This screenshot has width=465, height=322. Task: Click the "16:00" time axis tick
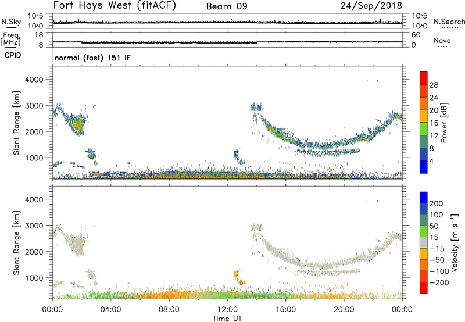pyautogui.click(x=285, y=310)
